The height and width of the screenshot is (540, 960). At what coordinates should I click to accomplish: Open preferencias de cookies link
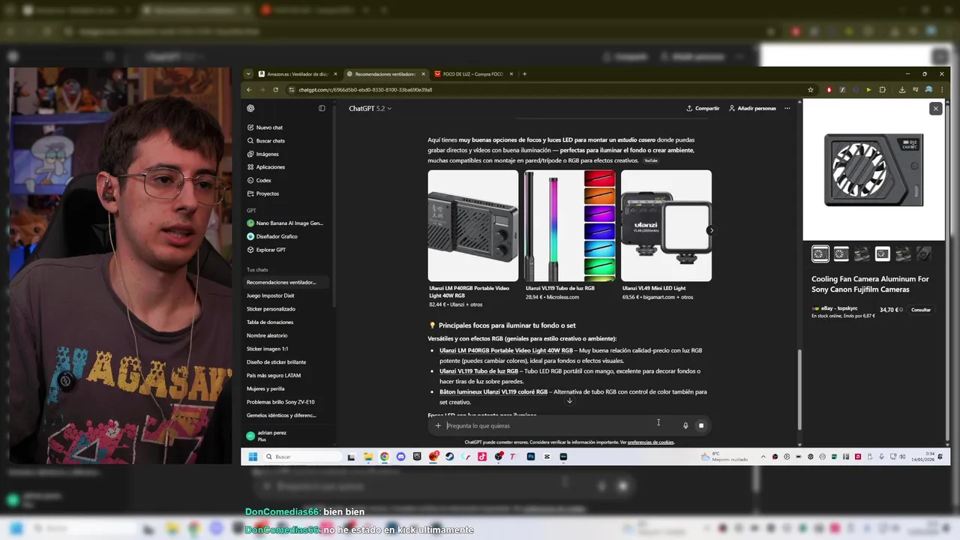pos(650,442)
